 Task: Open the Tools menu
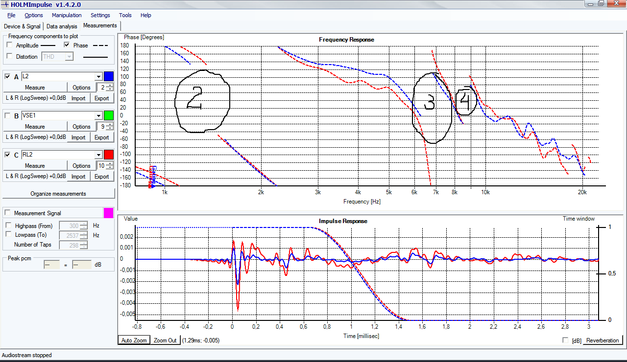pos(125,15)
